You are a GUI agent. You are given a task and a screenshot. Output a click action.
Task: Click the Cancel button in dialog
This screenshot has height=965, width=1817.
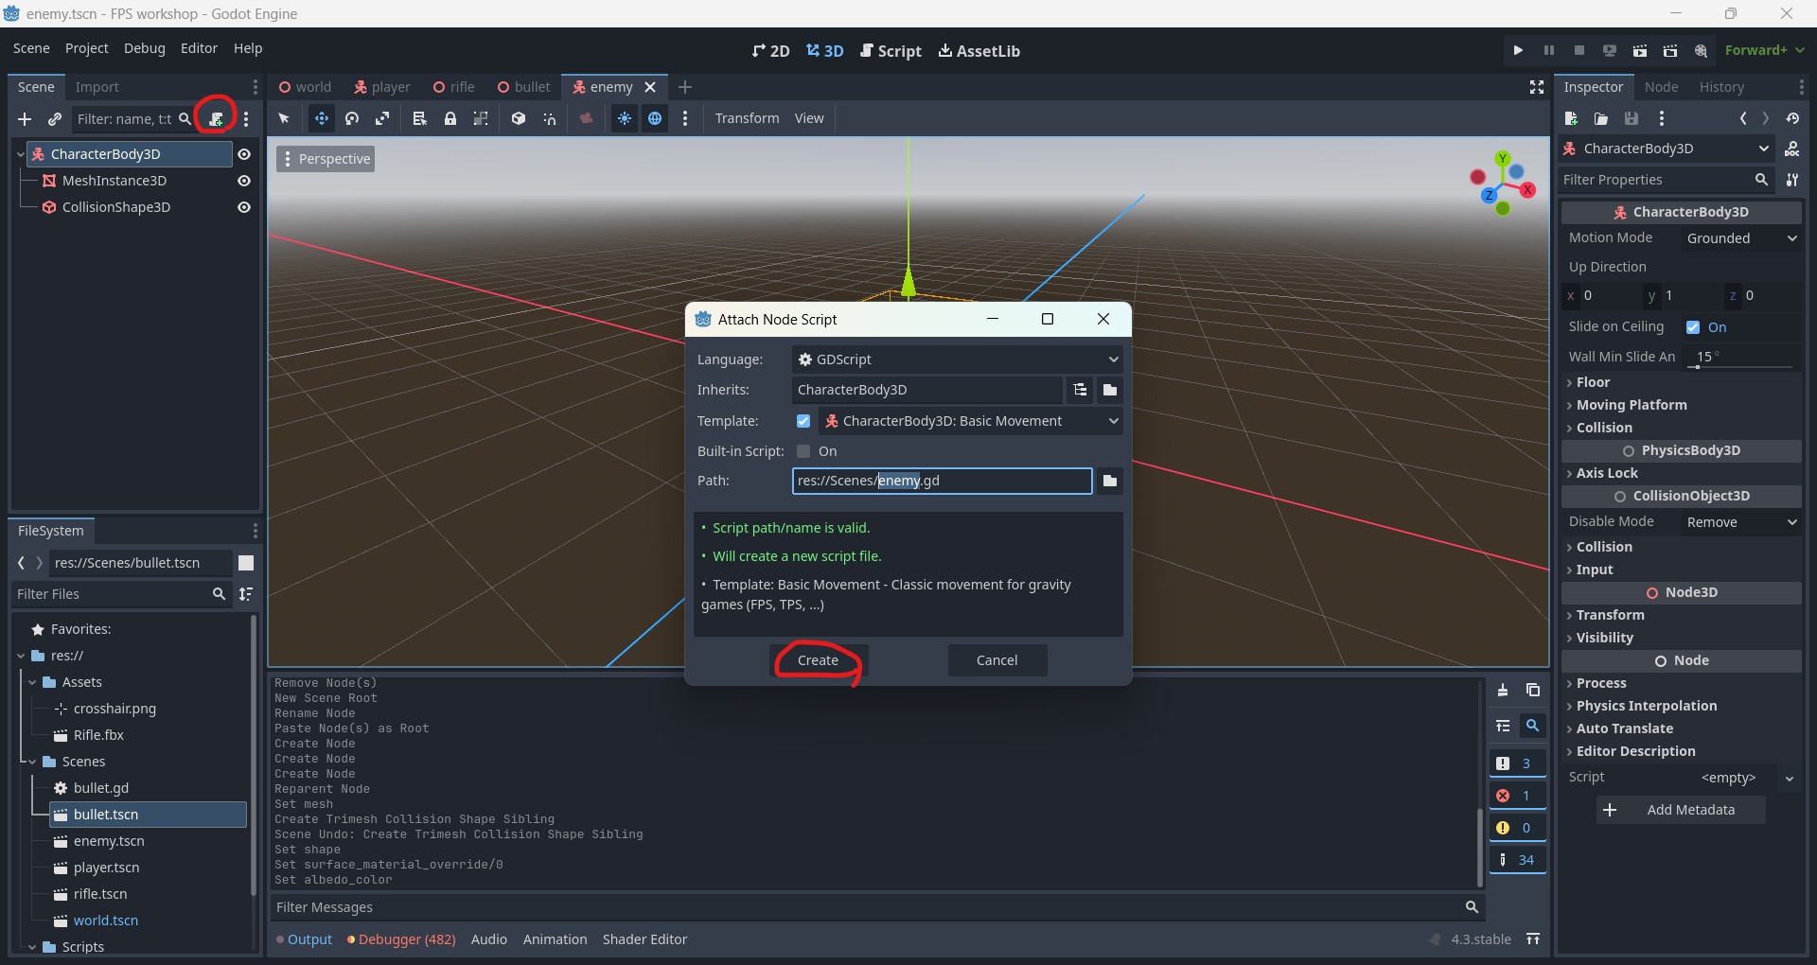(x=997, y=660)
